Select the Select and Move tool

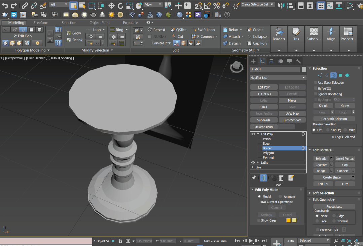[x=111, y=6]
